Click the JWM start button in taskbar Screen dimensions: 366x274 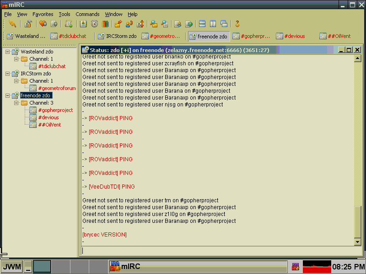click(x=11, y=267)
